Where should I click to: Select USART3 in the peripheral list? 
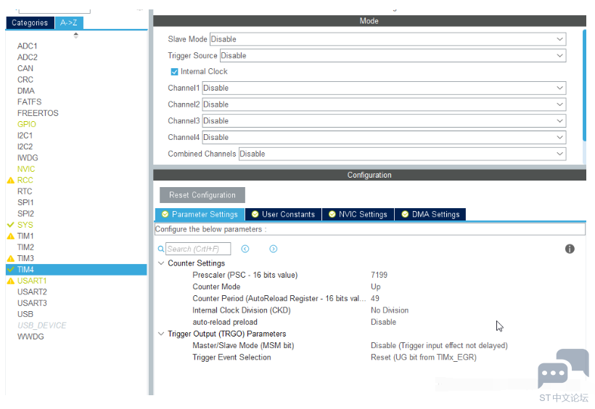pyautogui.click(x=32, y=303)
